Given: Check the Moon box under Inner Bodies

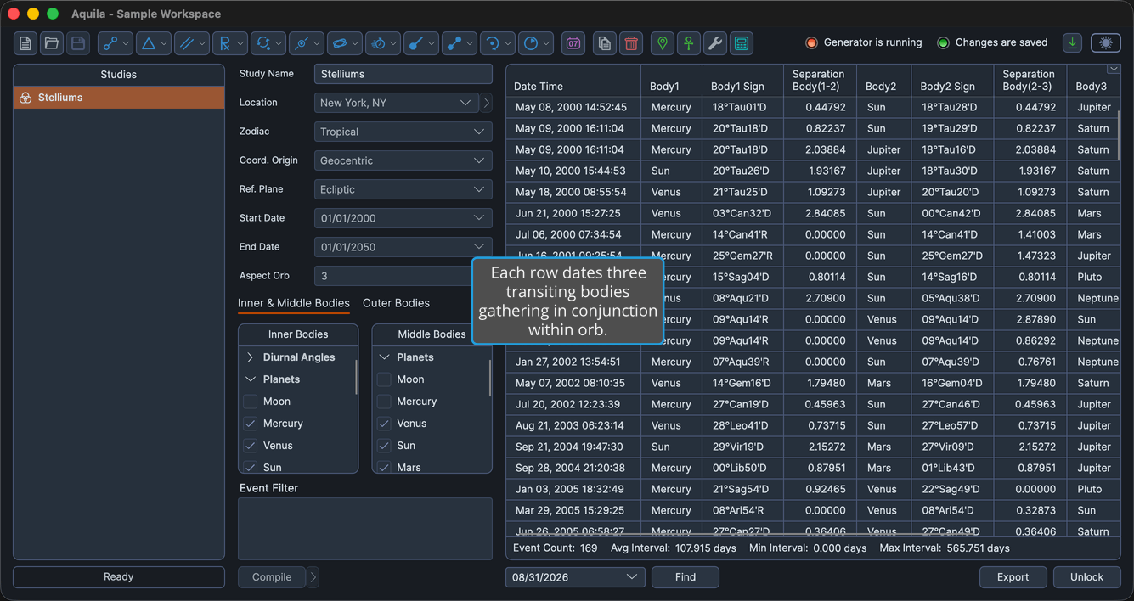Looking at the screenshot, I should click(x=250, y=402).
